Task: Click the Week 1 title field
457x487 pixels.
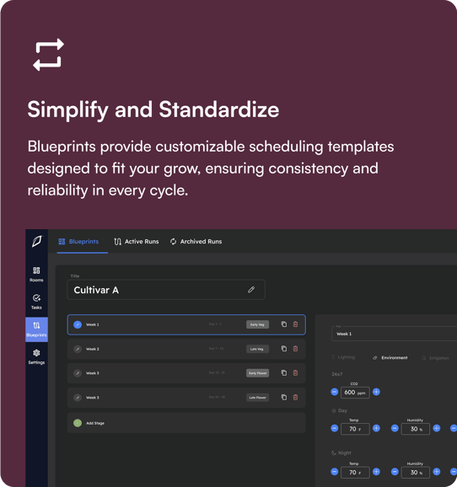Action: [395, 334]
